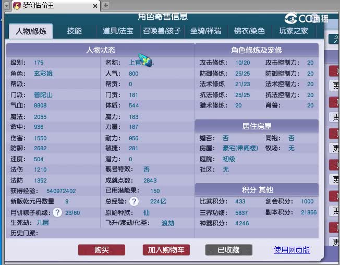This screenshot has width=340, height=265.
Task: Click the 防御 value 2682
Action: [40, 148]
